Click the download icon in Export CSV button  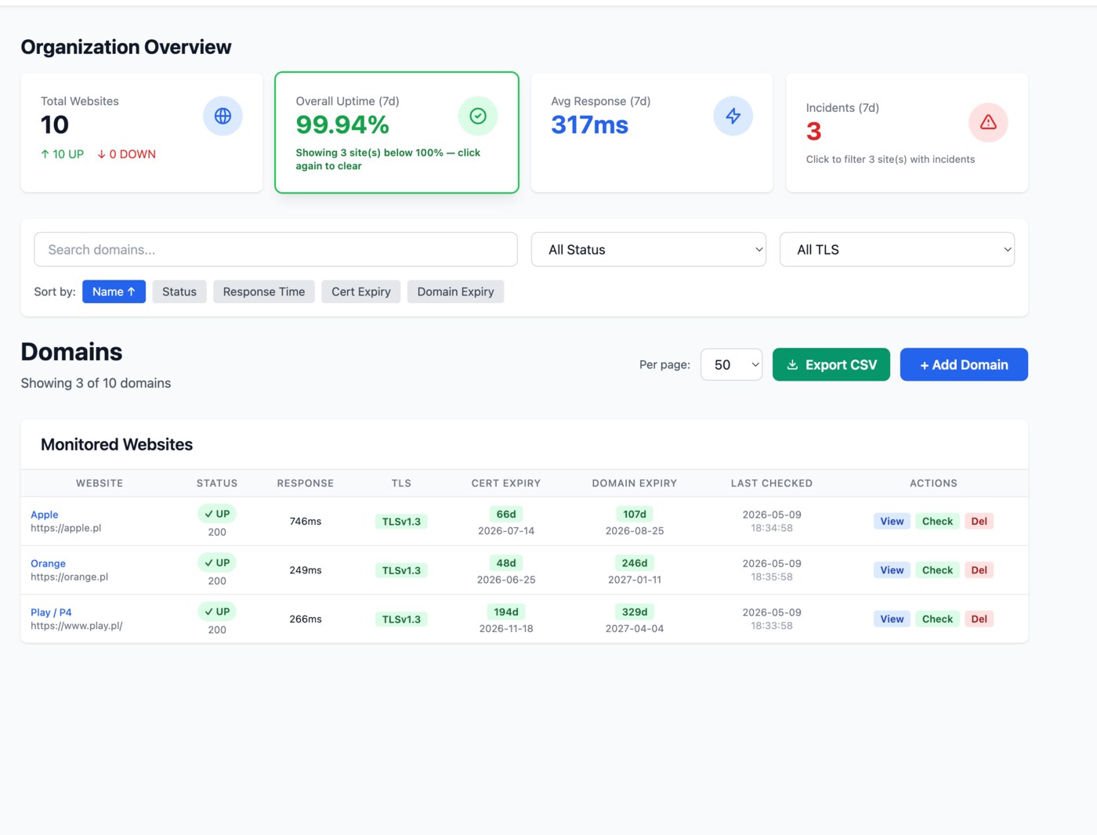[792, 365]
